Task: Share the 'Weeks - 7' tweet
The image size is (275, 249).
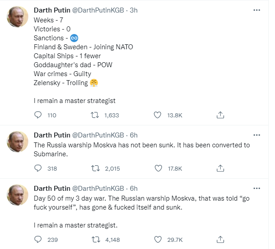Action: tap(220, 115)
